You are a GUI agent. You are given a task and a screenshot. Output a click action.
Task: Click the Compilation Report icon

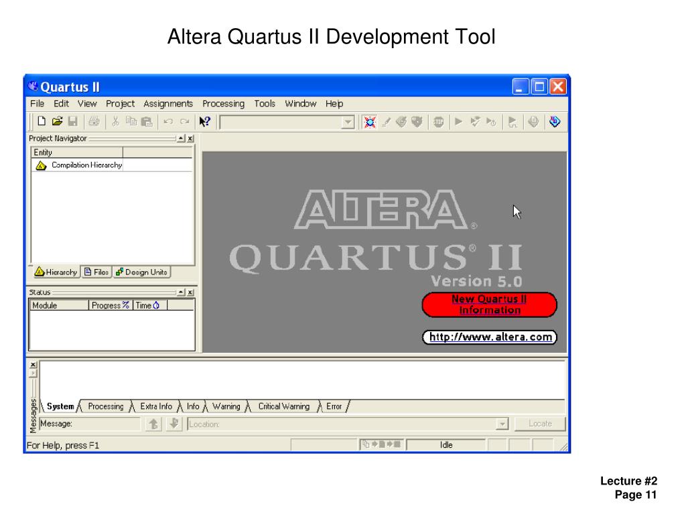click(533, 122)
